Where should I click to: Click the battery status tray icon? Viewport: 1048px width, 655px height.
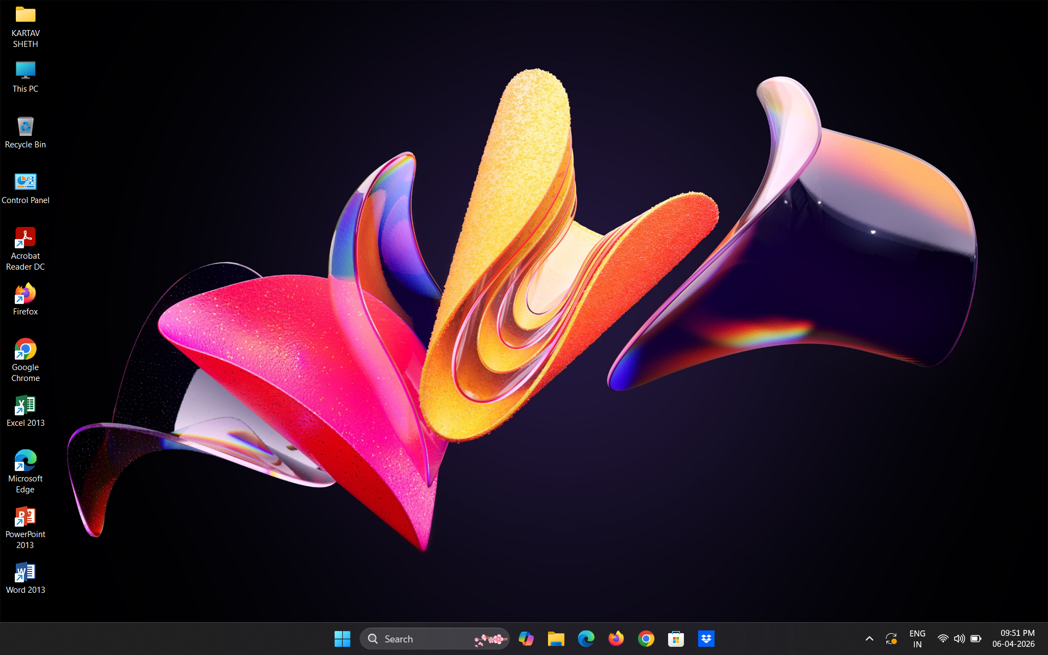[976, 639]
